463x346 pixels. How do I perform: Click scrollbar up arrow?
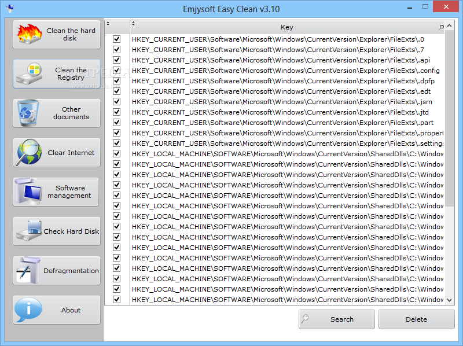(x=450, y=25)
